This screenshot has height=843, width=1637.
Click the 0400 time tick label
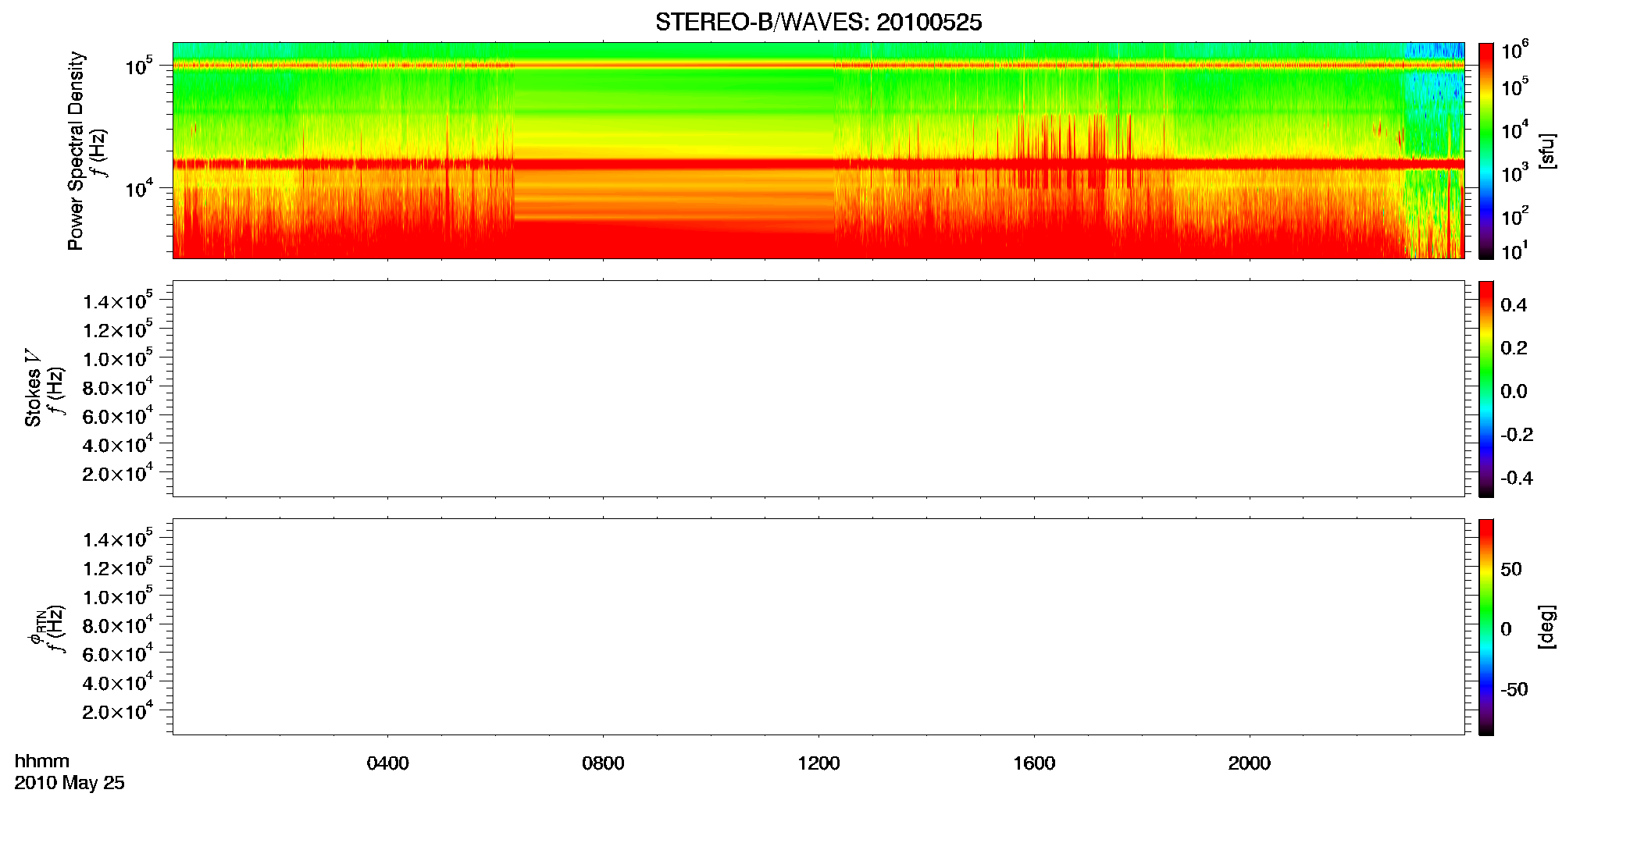388,763
